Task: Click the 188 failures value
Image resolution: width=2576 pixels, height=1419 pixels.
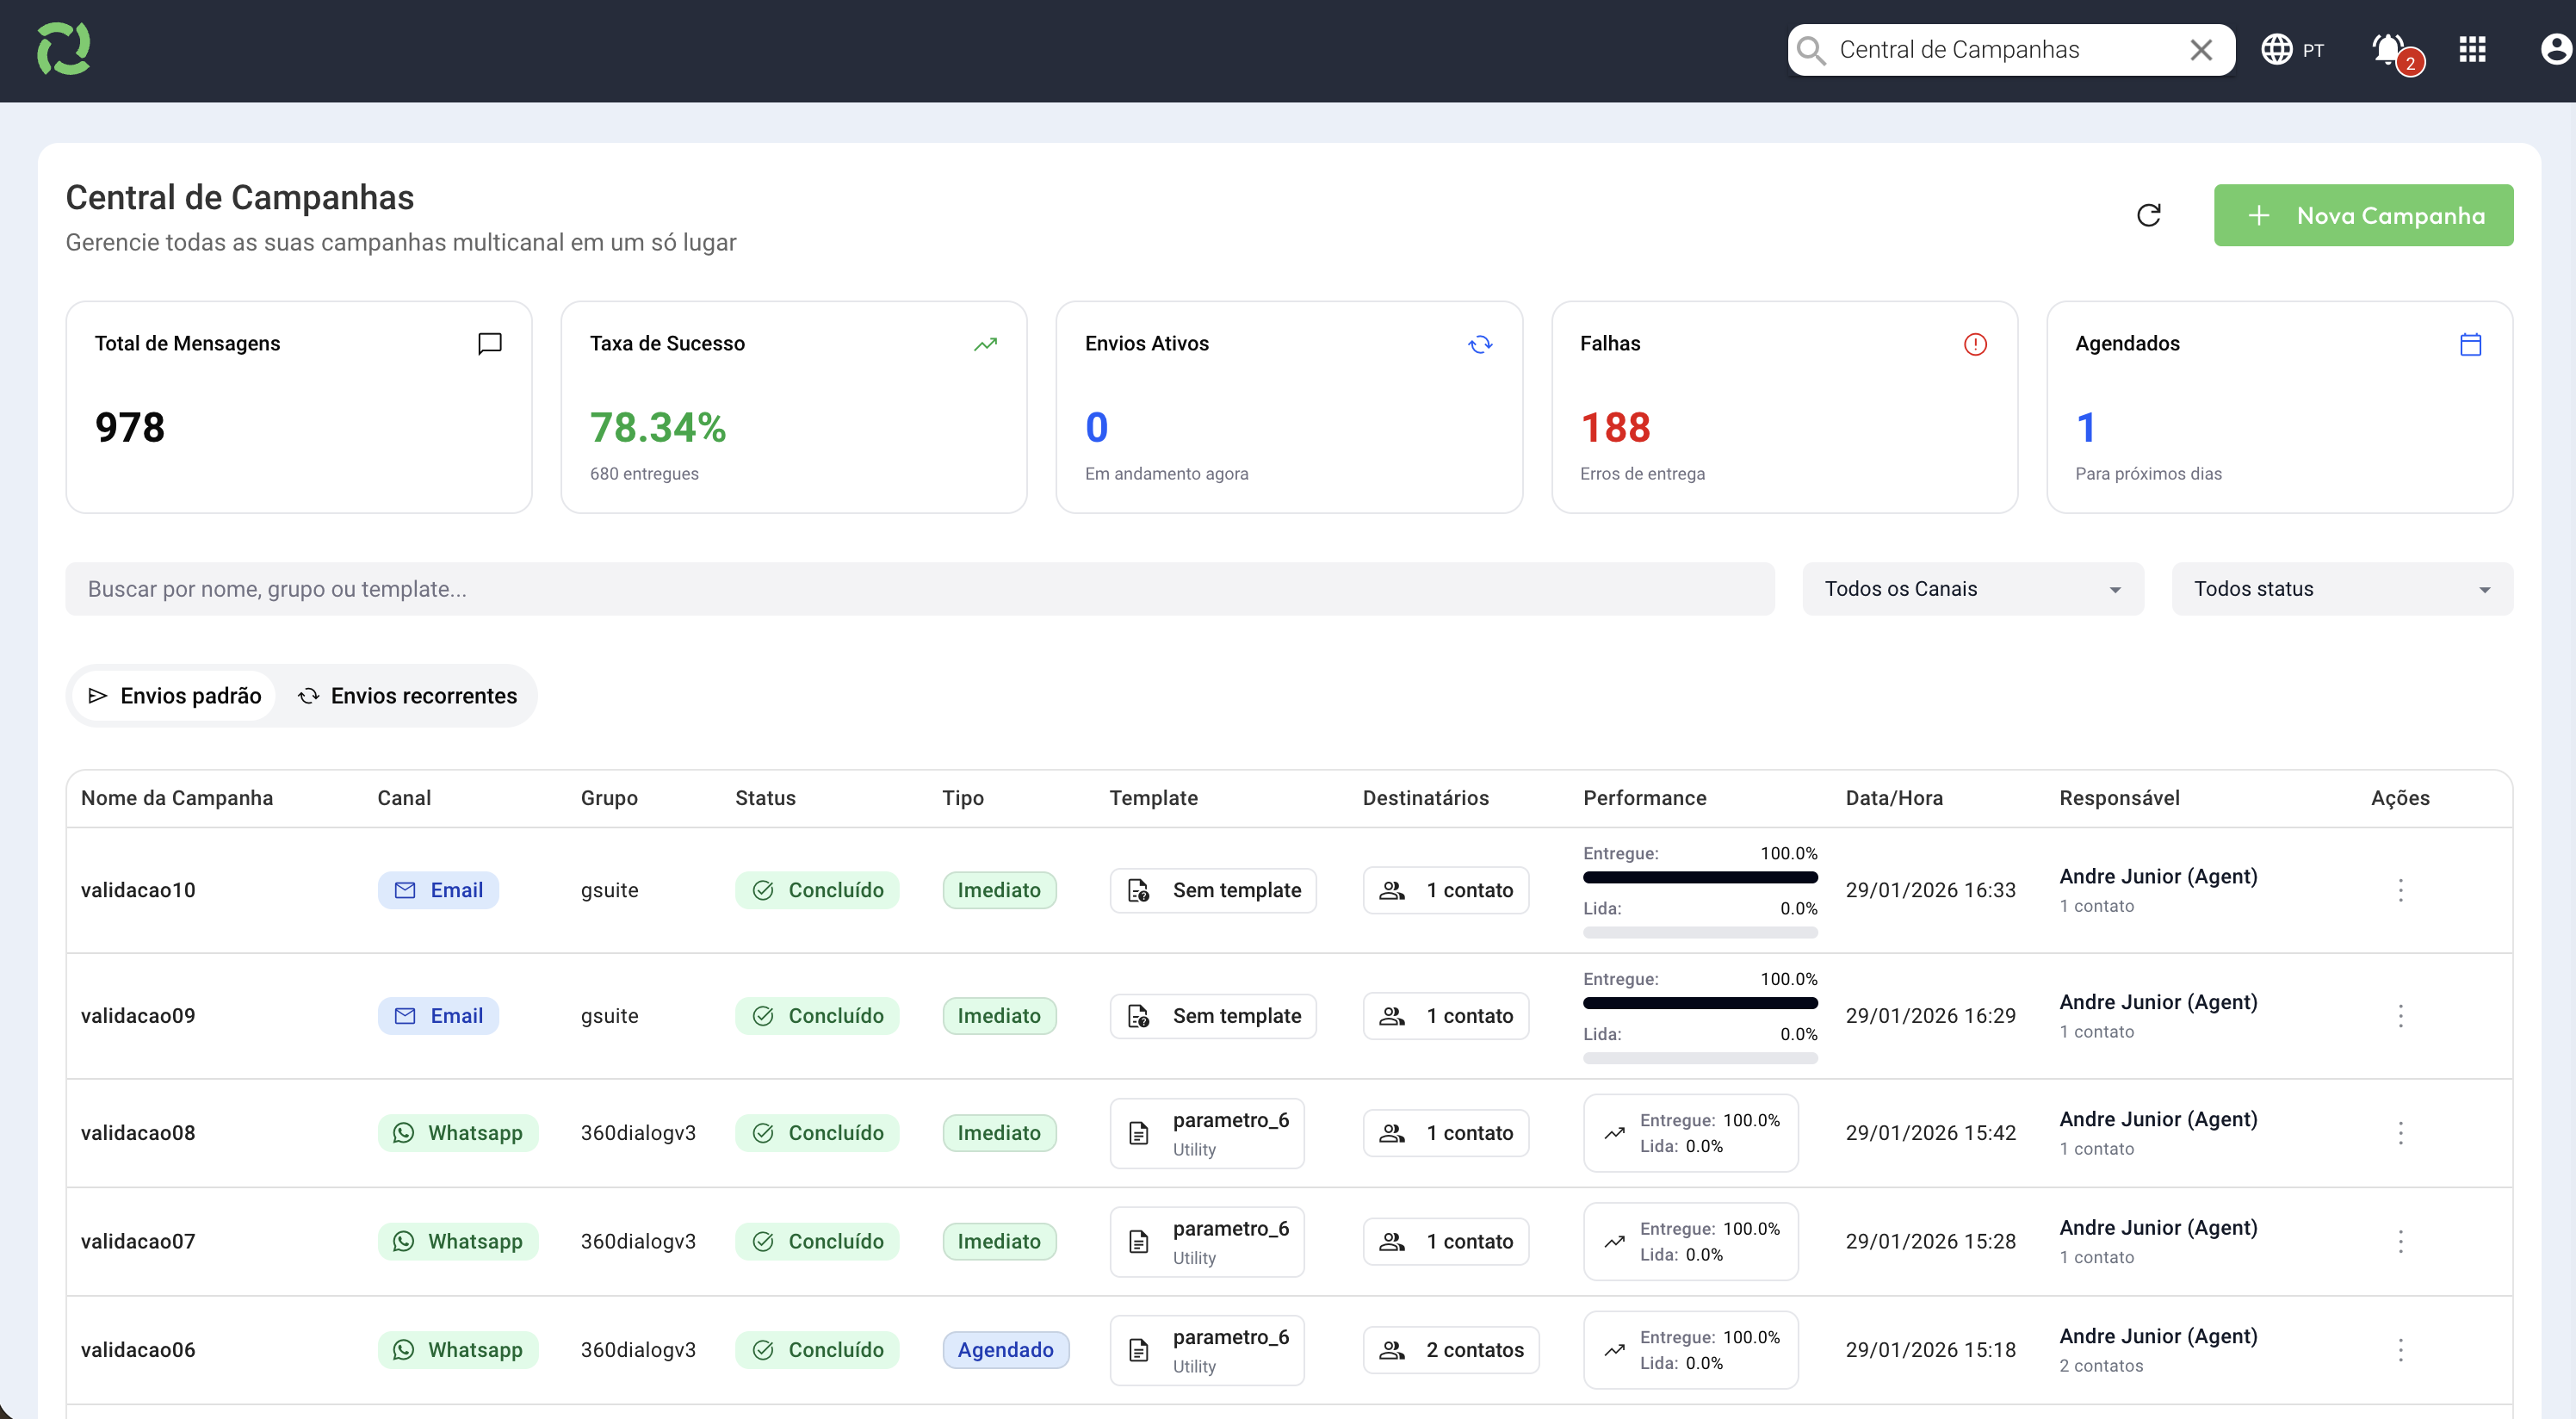Action: (x=1615, y=428)
